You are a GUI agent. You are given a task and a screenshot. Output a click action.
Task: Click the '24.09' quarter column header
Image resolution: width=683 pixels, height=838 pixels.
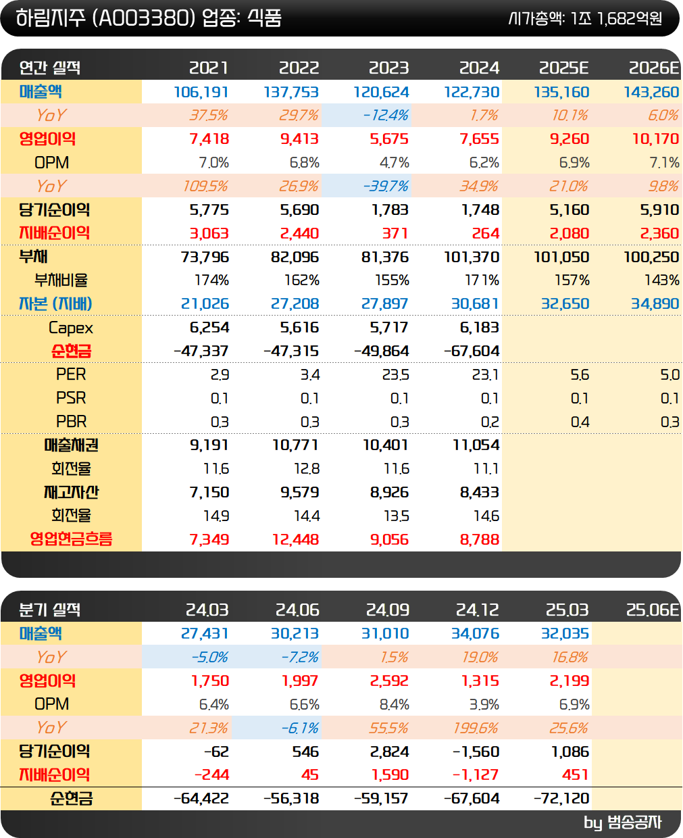(x=388, y=610)
